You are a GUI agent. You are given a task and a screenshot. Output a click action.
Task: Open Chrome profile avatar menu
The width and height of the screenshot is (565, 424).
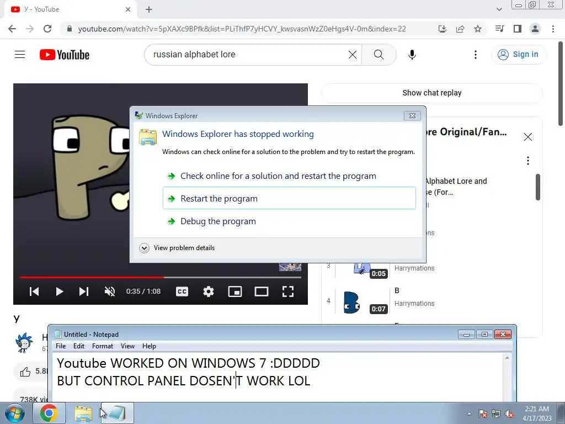pyautogui.click(x=535, y=29)
